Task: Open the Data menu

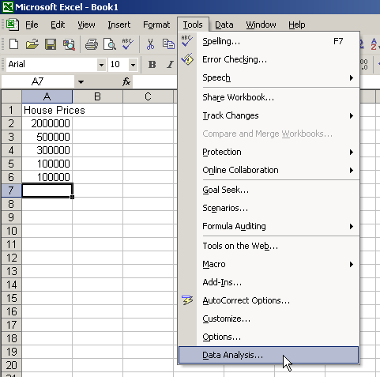Action: (x=224, y=25)
